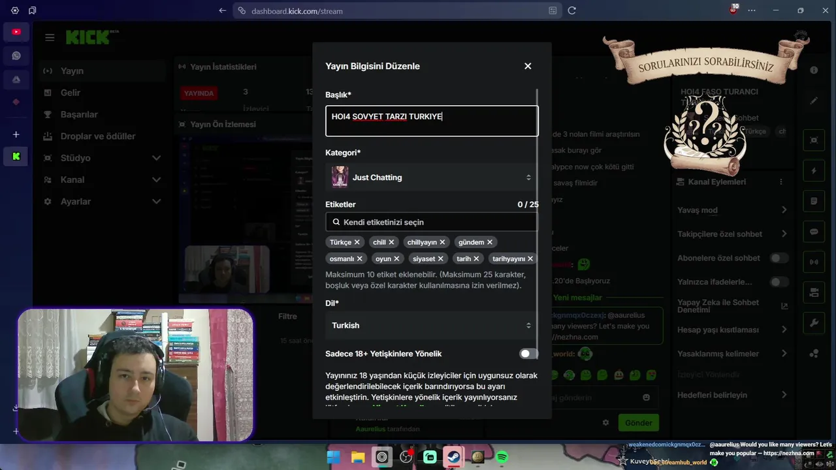Select the Kick K sidebar shortcut
Viewport: 836px width, 470px height.
pyautogui.click(x=16, y=157)
